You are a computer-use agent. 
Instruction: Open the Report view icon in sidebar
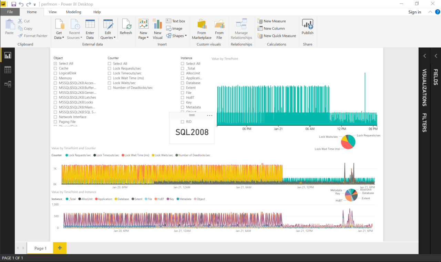(8, 55)
